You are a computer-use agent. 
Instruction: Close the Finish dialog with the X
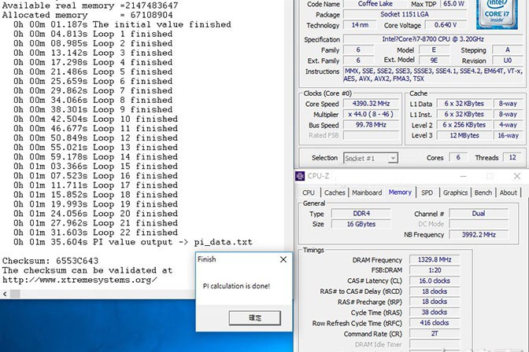click(283, 259)
